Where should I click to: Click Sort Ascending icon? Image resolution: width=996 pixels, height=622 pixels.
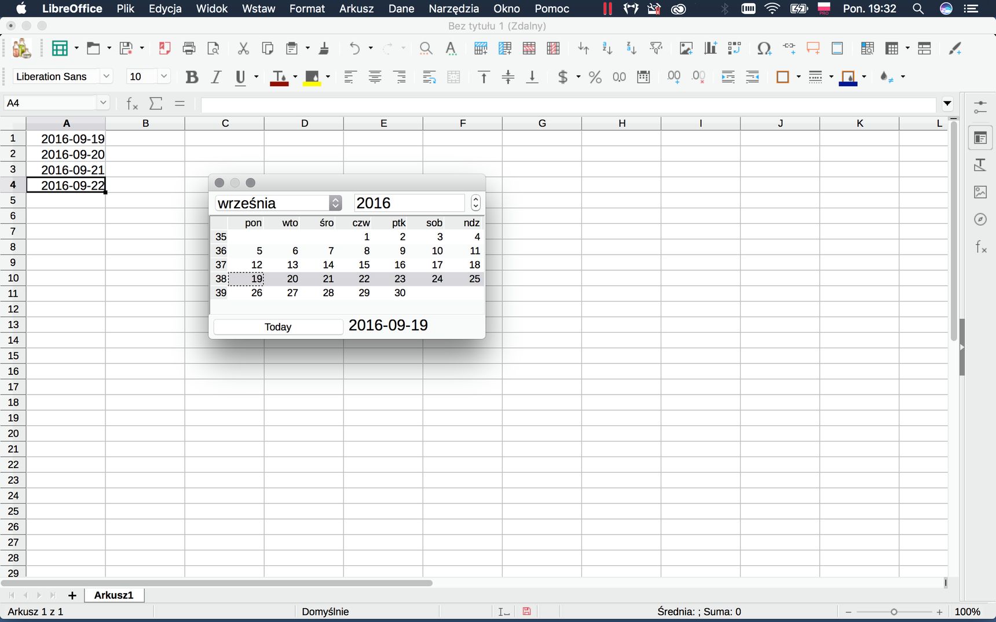point(607,49)
